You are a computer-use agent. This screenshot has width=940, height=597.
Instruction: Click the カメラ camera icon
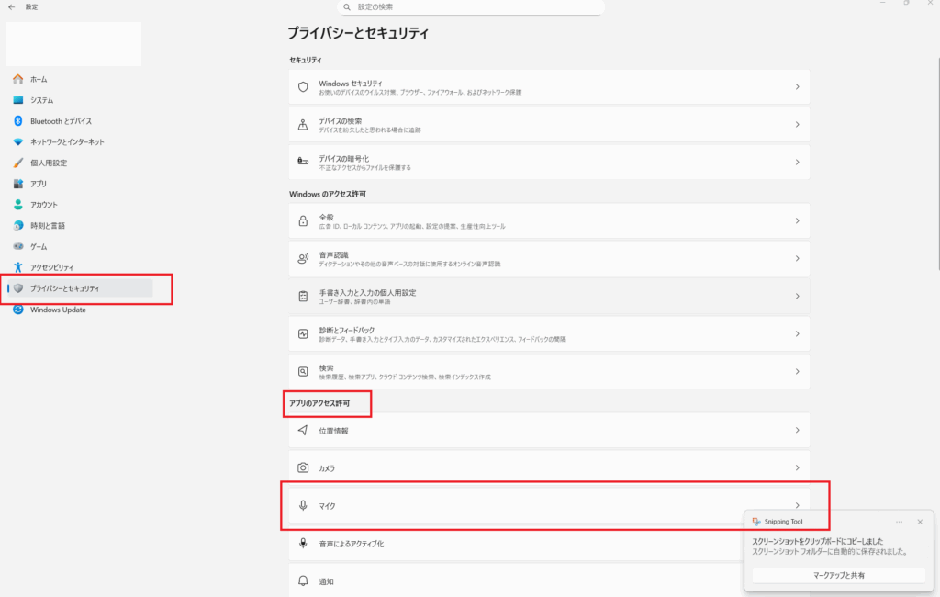click(303, 467)
